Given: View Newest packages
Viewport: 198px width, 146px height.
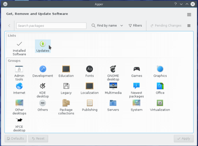Looking at the screenshot, I should tap(136, 90).
